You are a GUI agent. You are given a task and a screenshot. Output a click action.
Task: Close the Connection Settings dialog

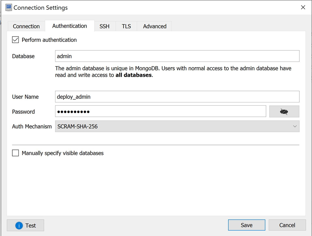click(303, 8)
